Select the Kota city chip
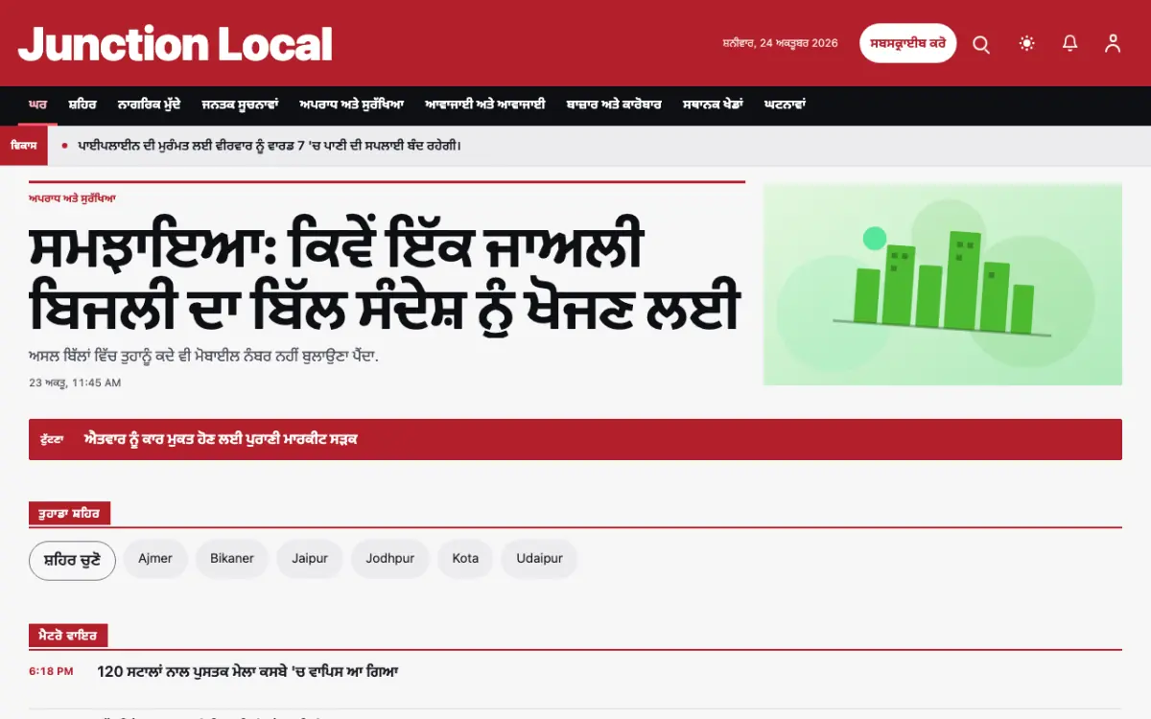 [465, 559]
